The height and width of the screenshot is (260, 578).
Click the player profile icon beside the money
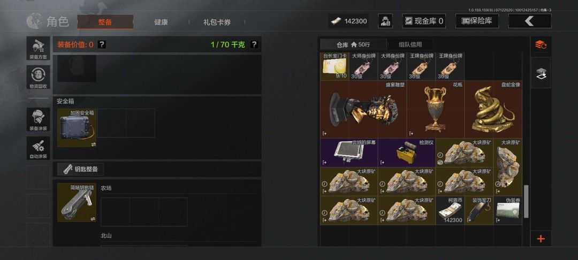point(385,21)
